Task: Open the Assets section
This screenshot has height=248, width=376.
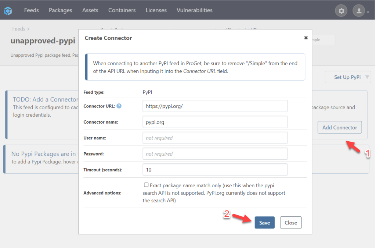Action: coord(90,10)
